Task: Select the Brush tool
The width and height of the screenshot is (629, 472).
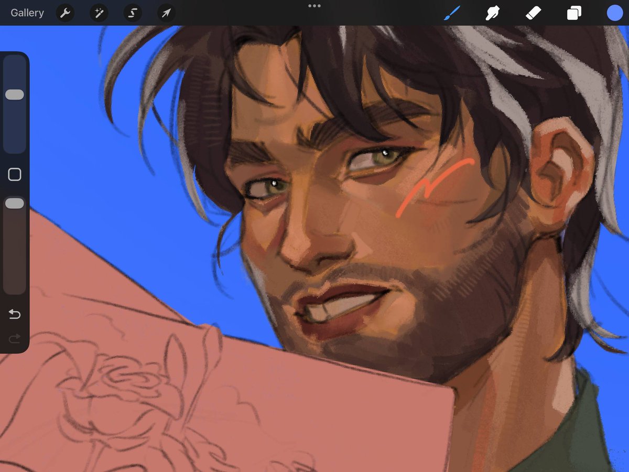Action: click(452, 13)
